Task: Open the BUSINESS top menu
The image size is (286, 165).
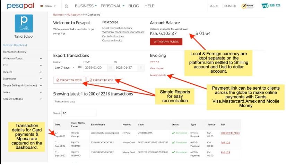Action: (86, 6)
